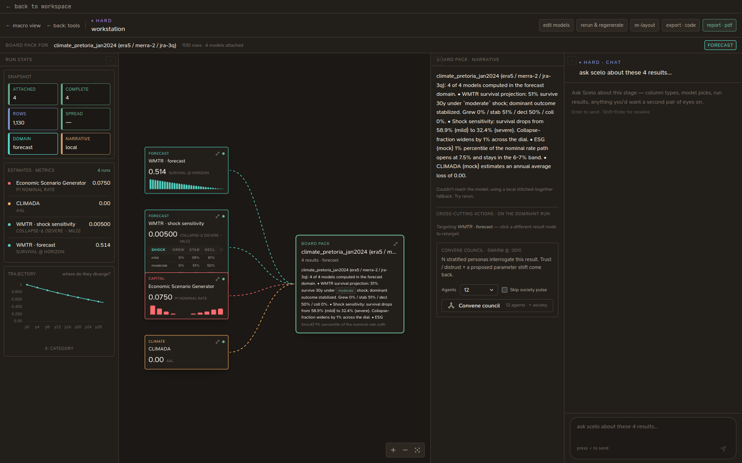
Task: Click the '12 agents · + society' label
Action: point(526,305)
